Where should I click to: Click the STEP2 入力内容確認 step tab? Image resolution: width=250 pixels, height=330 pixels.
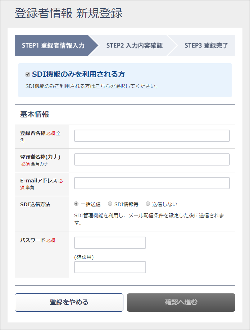click(x=134, y=46)
